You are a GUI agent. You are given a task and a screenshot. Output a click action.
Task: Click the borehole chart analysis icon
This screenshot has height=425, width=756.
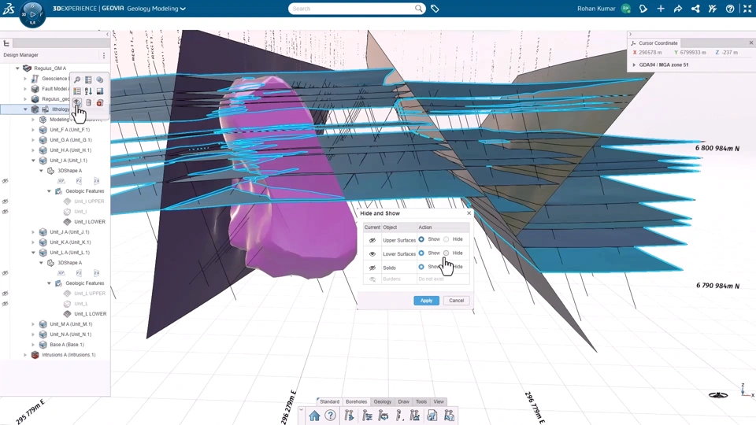pyautogui.click(x=415, y=416)
